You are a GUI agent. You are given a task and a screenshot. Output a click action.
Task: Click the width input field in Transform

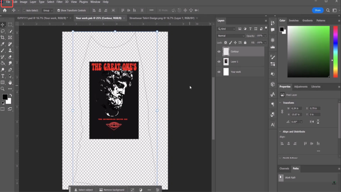click(296, 108)
